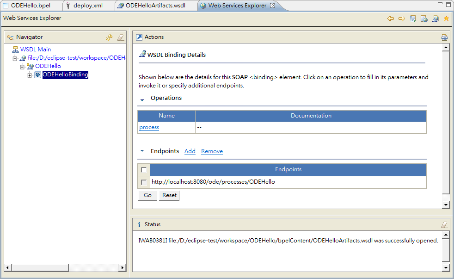Viewport: 454px width, 279px height.
Task: Click the Documentation column header
Action: point(311,116)
